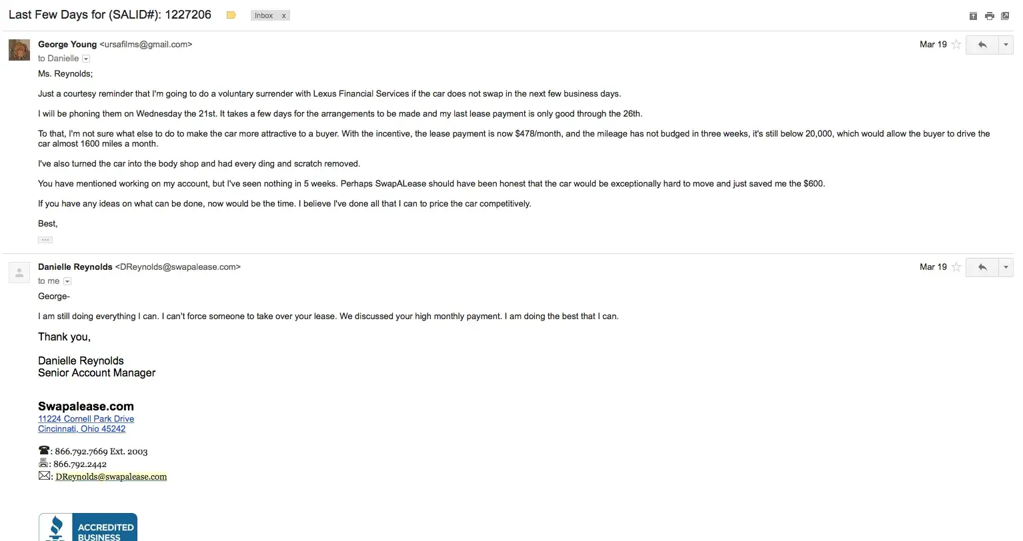
Task: Open more options beside Danielle's reply button
Action: (x=1006, y=267)
